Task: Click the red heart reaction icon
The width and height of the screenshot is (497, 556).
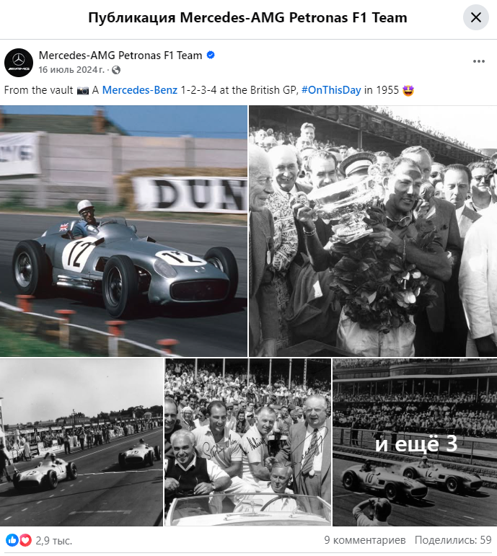Action: [25, 540]
